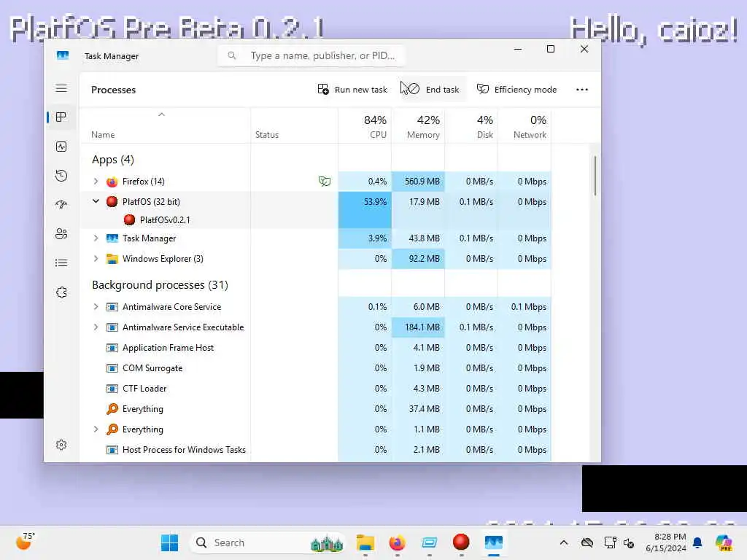
Task: Click the taskbar Search box
Action: click(267, 542)
